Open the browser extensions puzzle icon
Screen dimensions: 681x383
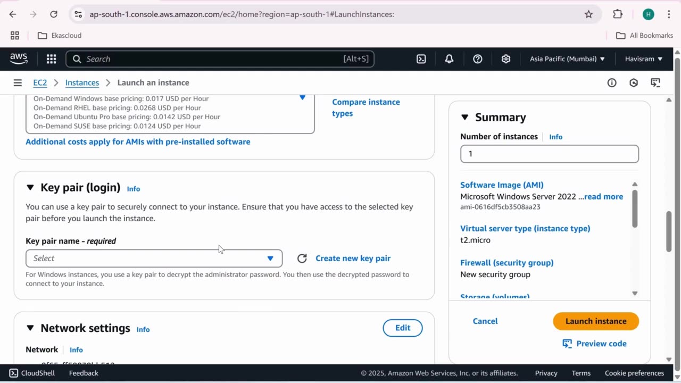tap(618, 14)
